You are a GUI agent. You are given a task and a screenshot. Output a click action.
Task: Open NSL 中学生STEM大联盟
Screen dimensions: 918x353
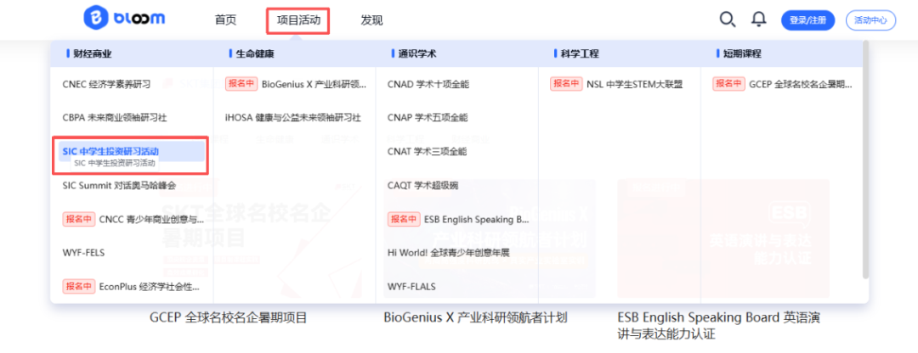click(635, 84)
